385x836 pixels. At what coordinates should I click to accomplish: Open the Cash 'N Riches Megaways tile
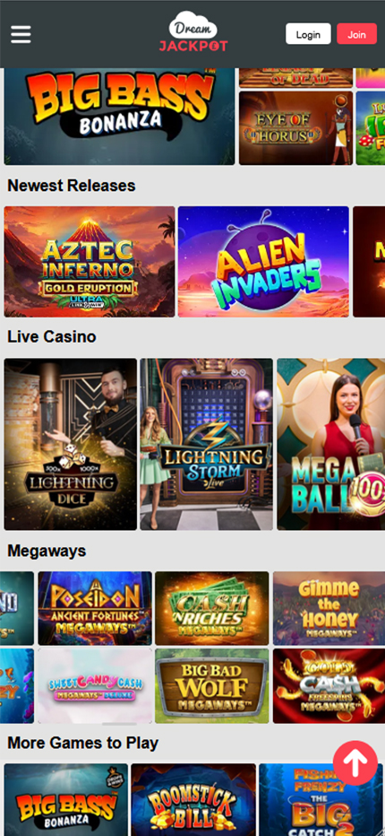(212, 608)
